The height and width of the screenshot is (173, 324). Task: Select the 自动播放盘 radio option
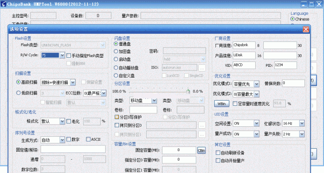116,68
